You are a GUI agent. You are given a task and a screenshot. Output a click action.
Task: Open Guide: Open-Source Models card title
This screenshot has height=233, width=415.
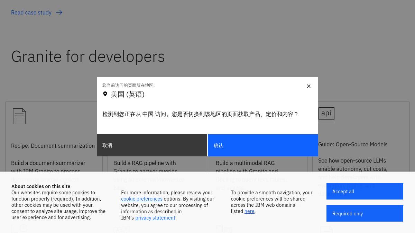pos(353,144)
